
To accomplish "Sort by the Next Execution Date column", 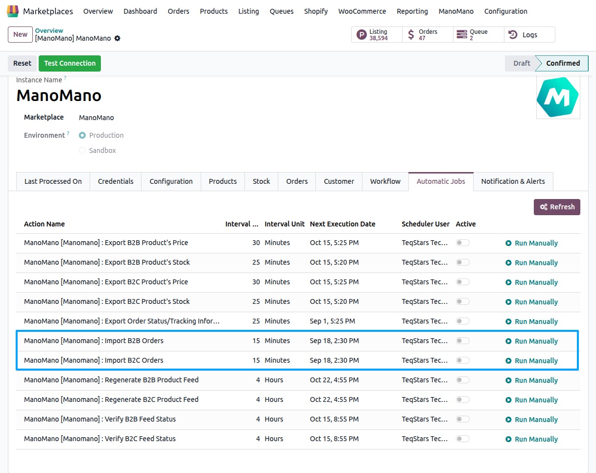I will pos(342,224).
